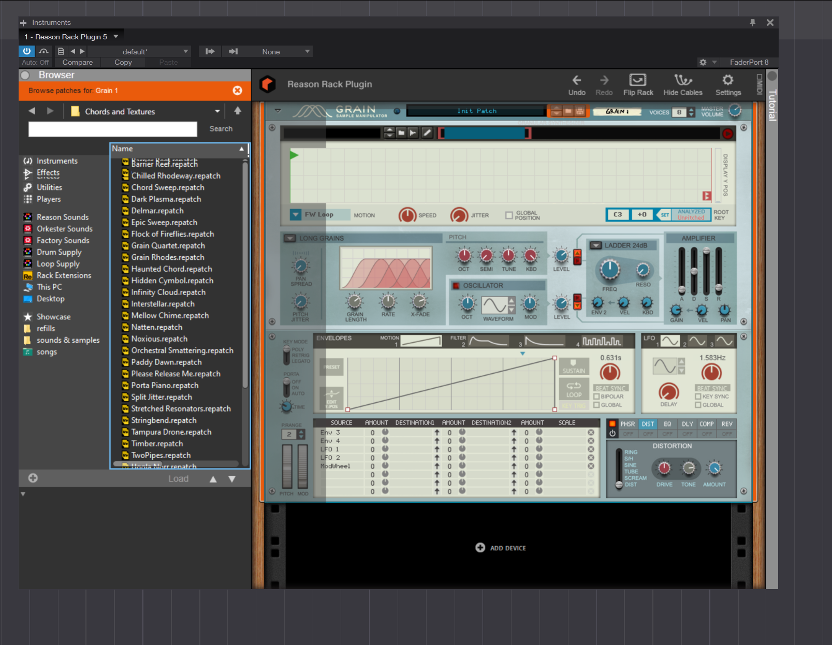Enable Global Position checkbox

coord(509,215)
